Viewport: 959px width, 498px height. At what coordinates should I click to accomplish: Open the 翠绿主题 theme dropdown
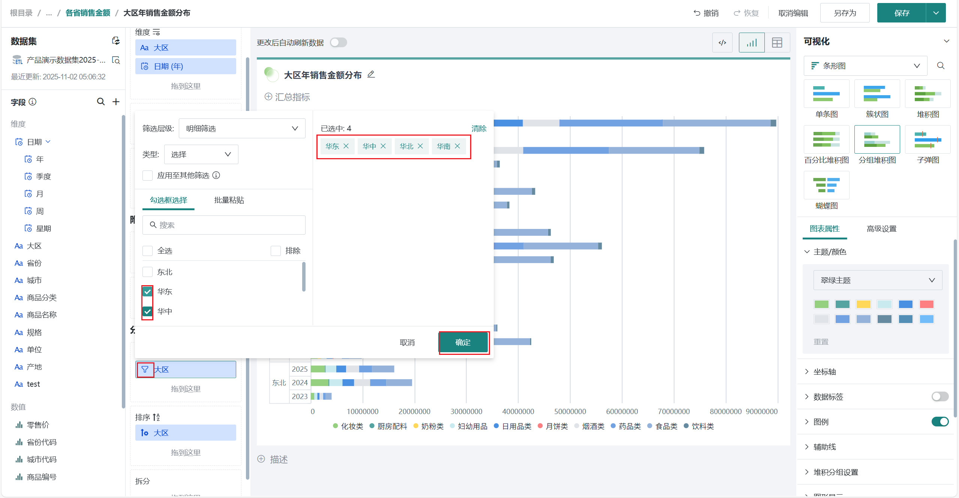click(x=877, y=280)
